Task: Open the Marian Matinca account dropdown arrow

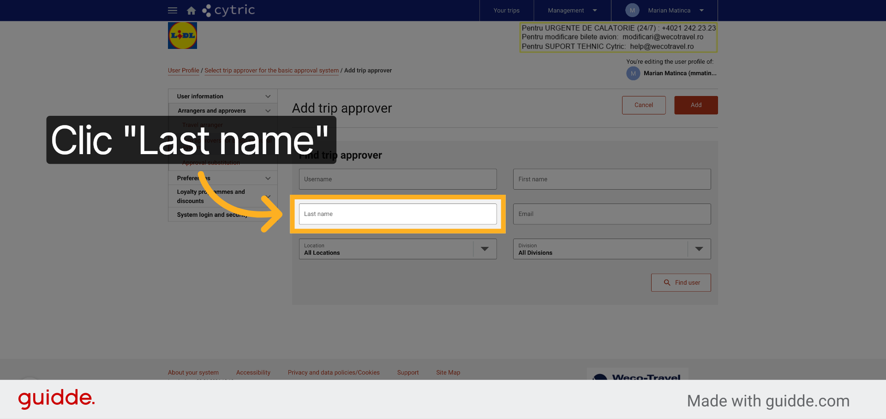Action: pos(701,10)
